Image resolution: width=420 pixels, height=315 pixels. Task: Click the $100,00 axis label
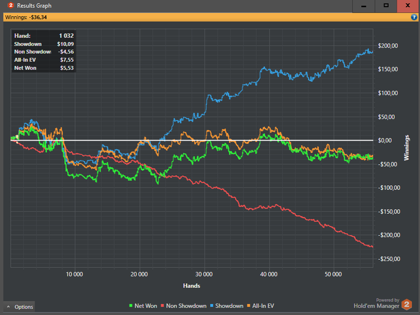388,93
